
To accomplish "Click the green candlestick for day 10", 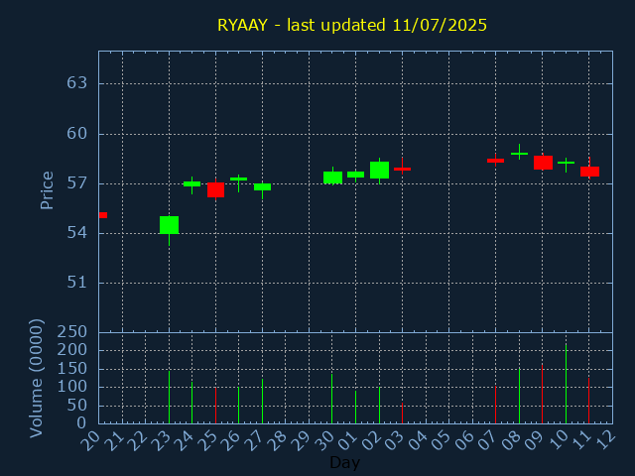I will [567, 163].
